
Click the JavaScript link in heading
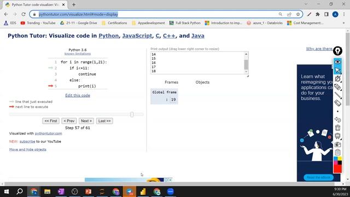click(137, 36)
